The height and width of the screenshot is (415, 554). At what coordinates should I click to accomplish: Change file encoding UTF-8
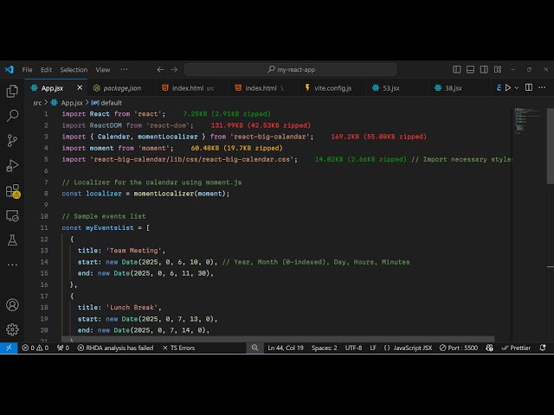coord(353,348)
